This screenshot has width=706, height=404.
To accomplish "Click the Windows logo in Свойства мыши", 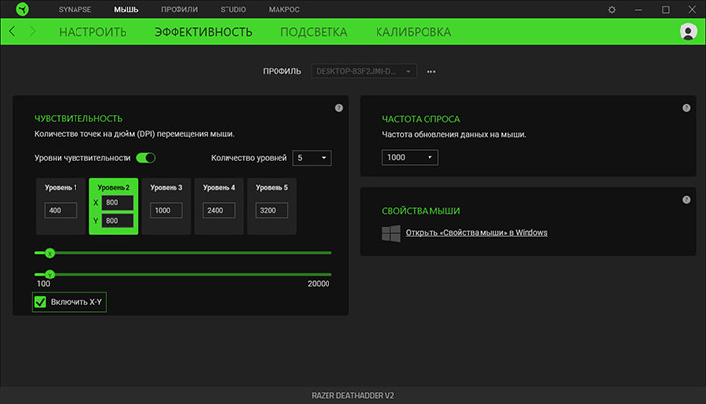I will [391, 233].
